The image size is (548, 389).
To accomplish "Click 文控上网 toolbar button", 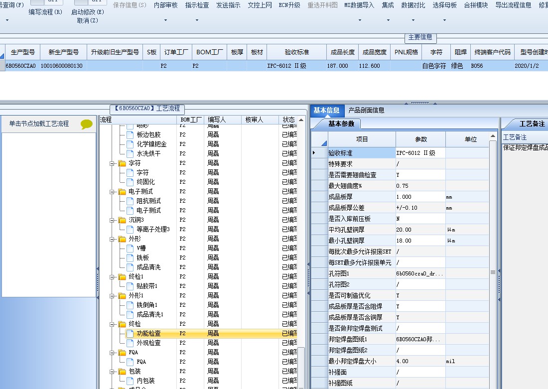I will [260, 5].
